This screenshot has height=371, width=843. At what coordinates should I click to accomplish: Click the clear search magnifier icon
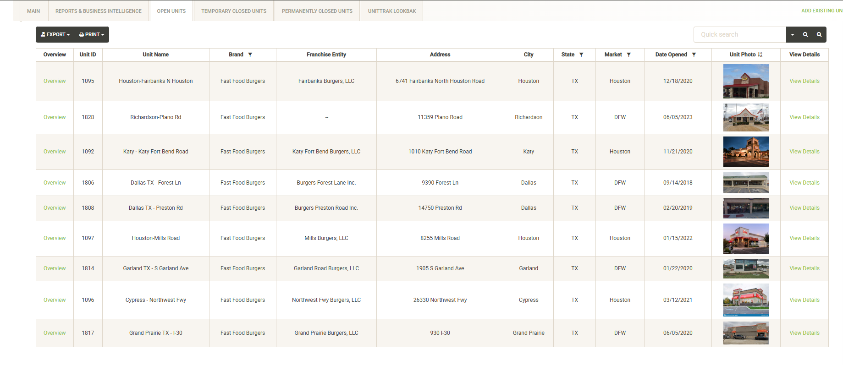coord(819,35)
